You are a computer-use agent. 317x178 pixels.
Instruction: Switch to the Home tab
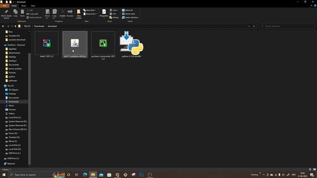point(14,6)
